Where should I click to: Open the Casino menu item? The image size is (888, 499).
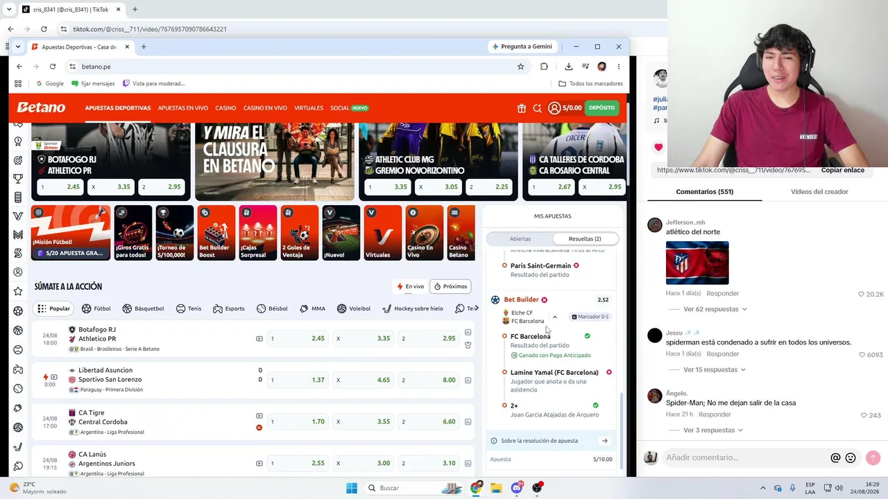[x=225, y=108]
